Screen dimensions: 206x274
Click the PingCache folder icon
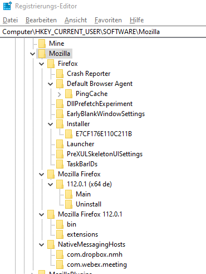point(68,94)
